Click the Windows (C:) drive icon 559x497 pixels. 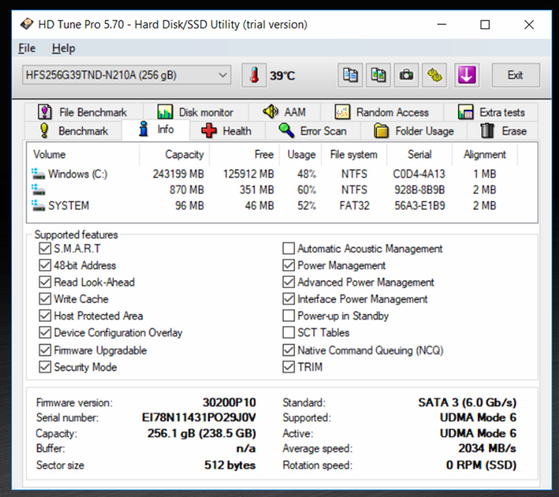pyautogui.click(x=38, y=173)
